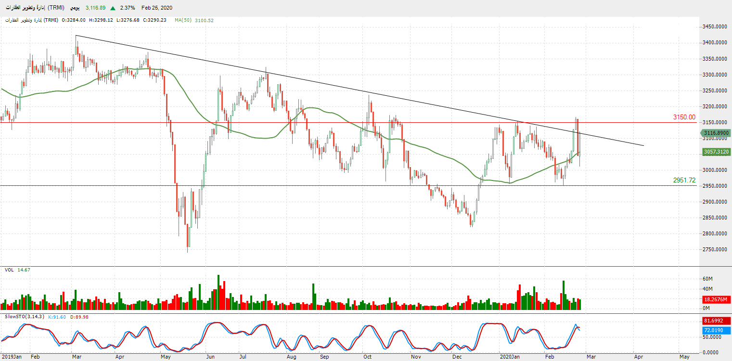Viewport: 732px width, 361px height.
Task: Select the descending black trend line
Action: coord(360,90)
